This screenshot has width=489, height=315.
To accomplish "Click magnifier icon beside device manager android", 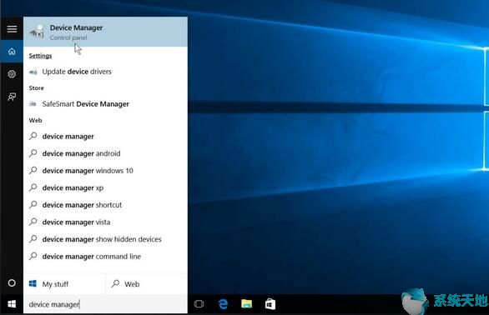I will pyautogui.click(x=33, y=153).
